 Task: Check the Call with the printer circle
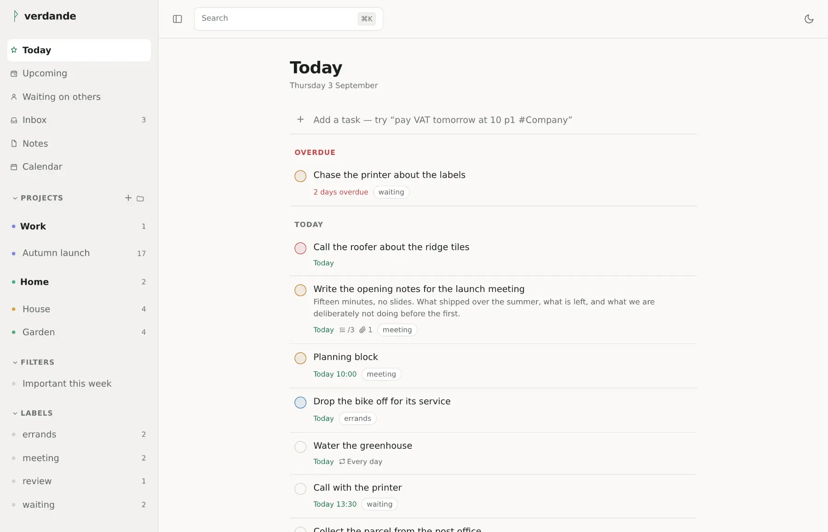click(x=300, y=489)
